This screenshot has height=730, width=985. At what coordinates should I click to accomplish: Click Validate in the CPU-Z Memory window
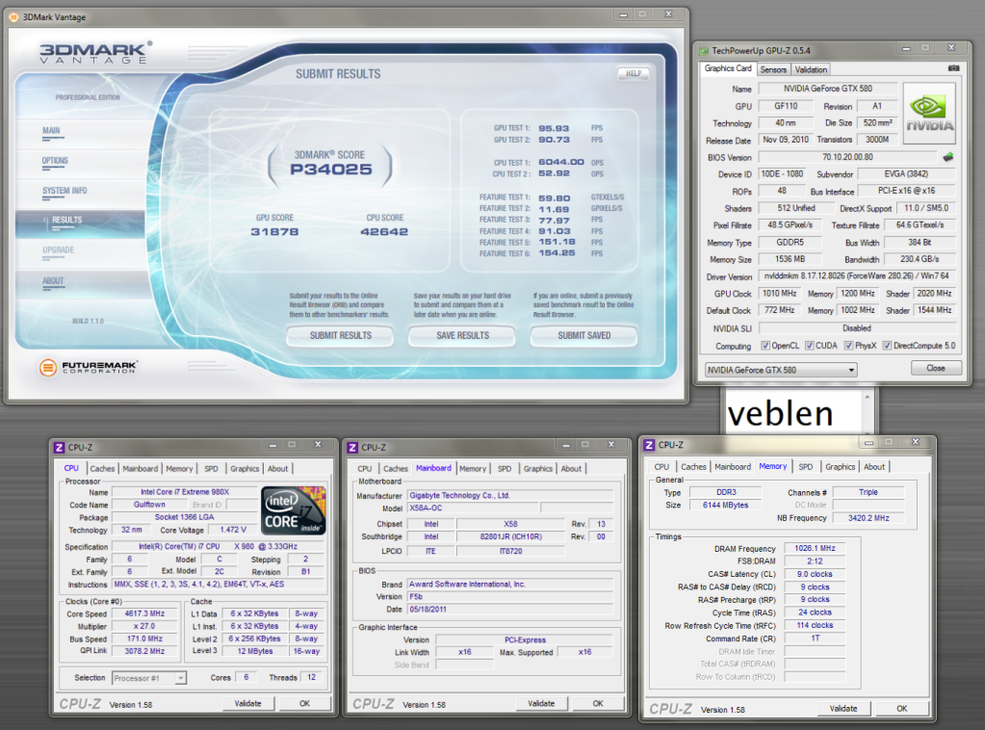843,709
